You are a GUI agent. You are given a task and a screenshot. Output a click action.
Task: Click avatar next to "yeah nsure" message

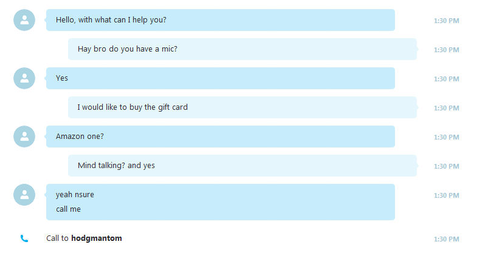pos(24,195)
